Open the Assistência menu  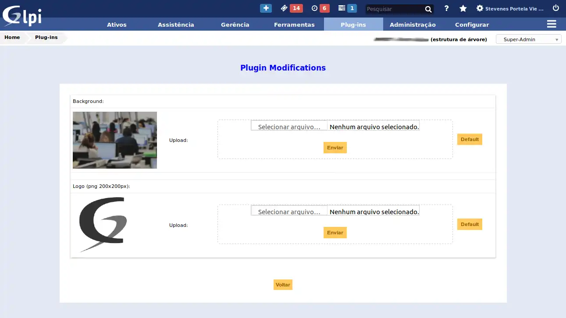pos(175,25)
